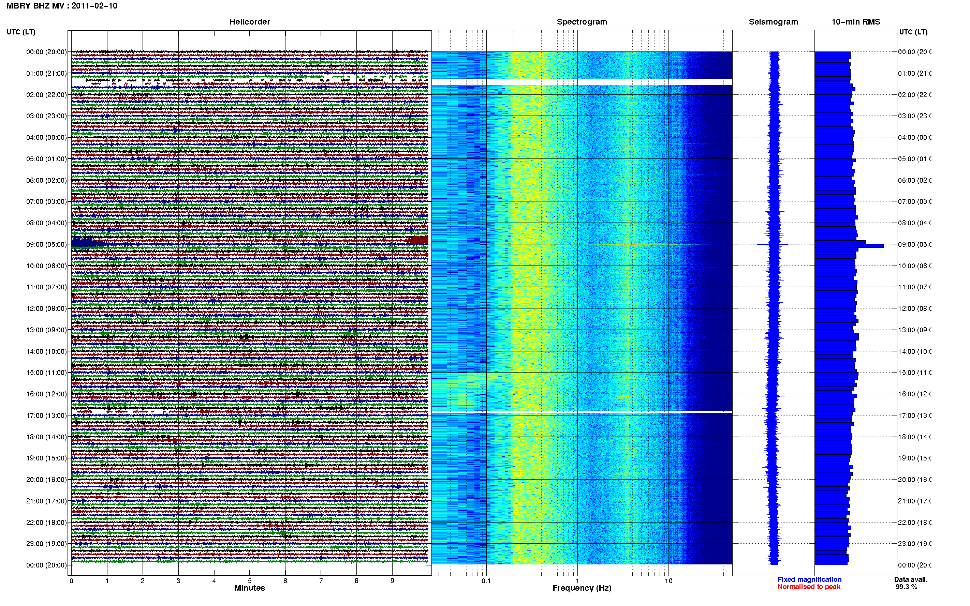Screen dimensions: 970x606
Task: Click minute tick label '9' under the helicorder
Action: (392, 581)
